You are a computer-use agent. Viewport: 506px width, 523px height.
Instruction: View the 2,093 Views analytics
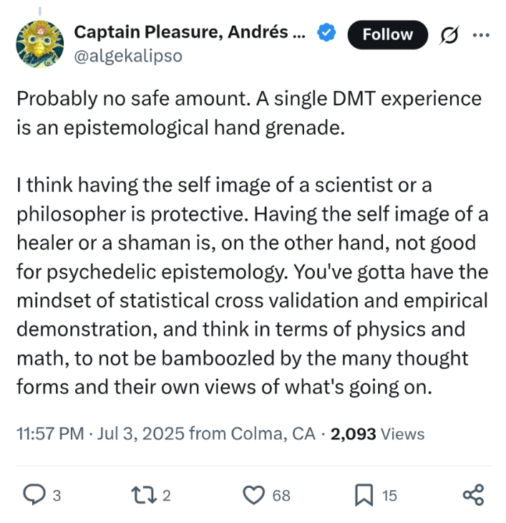377,434
